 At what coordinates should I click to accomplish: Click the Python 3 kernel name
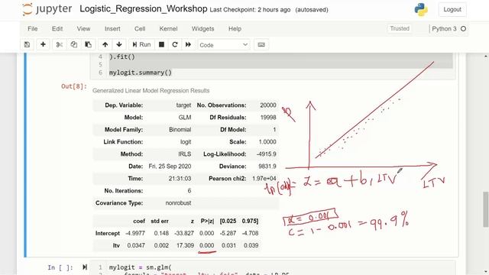point(444,29)
